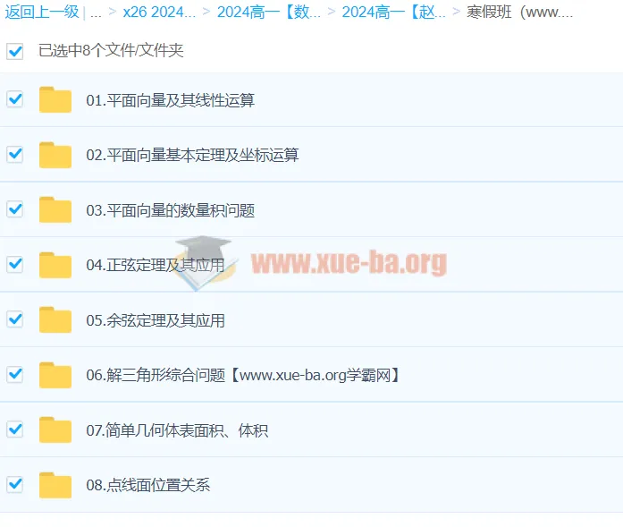Open folder name 05.余弦定理及其应用

156,320
